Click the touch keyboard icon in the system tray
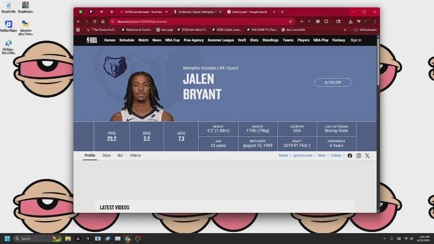 399,239
